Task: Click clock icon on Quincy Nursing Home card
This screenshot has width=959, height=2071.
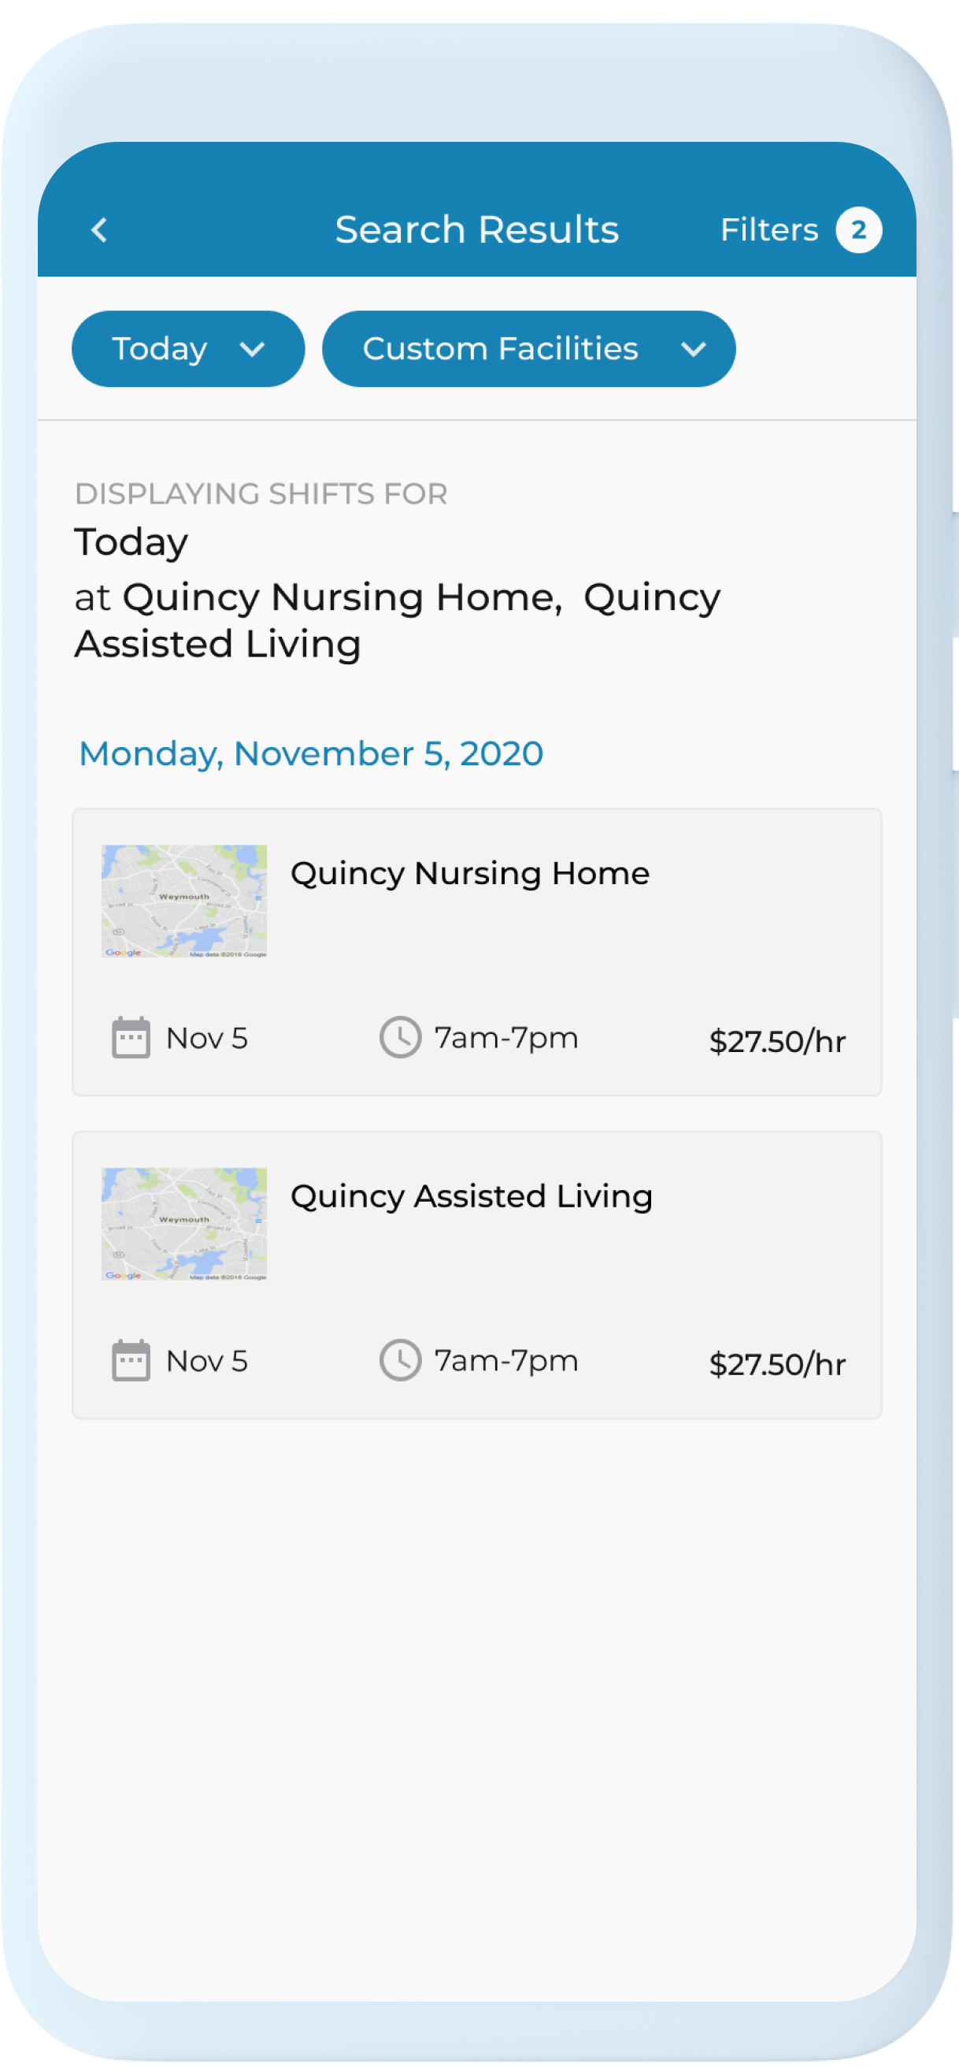Action: tap(400, 1037)
